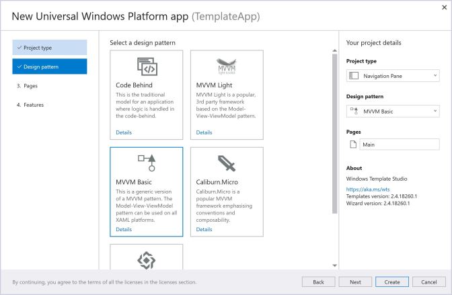Click the MVVM Light card title
452x295 pixels.
click(x=214, y=85)
